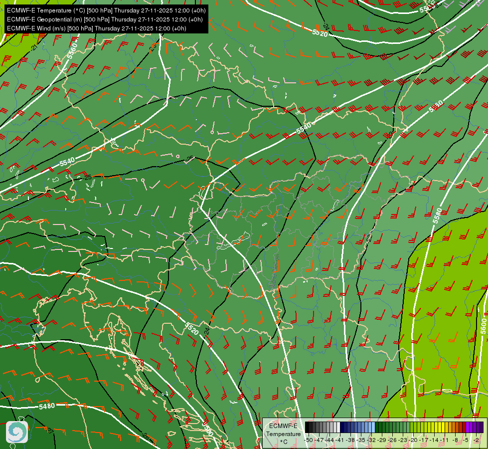Pick the dark purple swatch at legend's end

coord(482,427)
